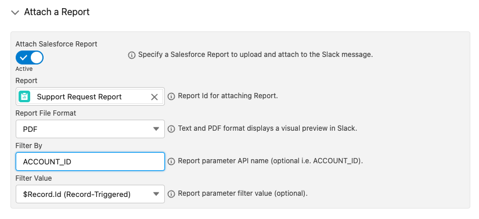Click the teal report icon in Report field
The width and height of the screenshot is (479, 219).
[24, 96]
